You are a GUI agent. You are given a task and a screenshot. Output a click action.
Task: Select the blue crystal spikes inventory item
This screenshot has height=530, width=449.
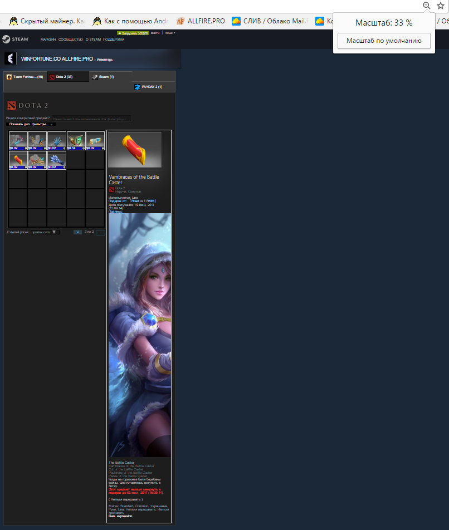click(56, 141)
